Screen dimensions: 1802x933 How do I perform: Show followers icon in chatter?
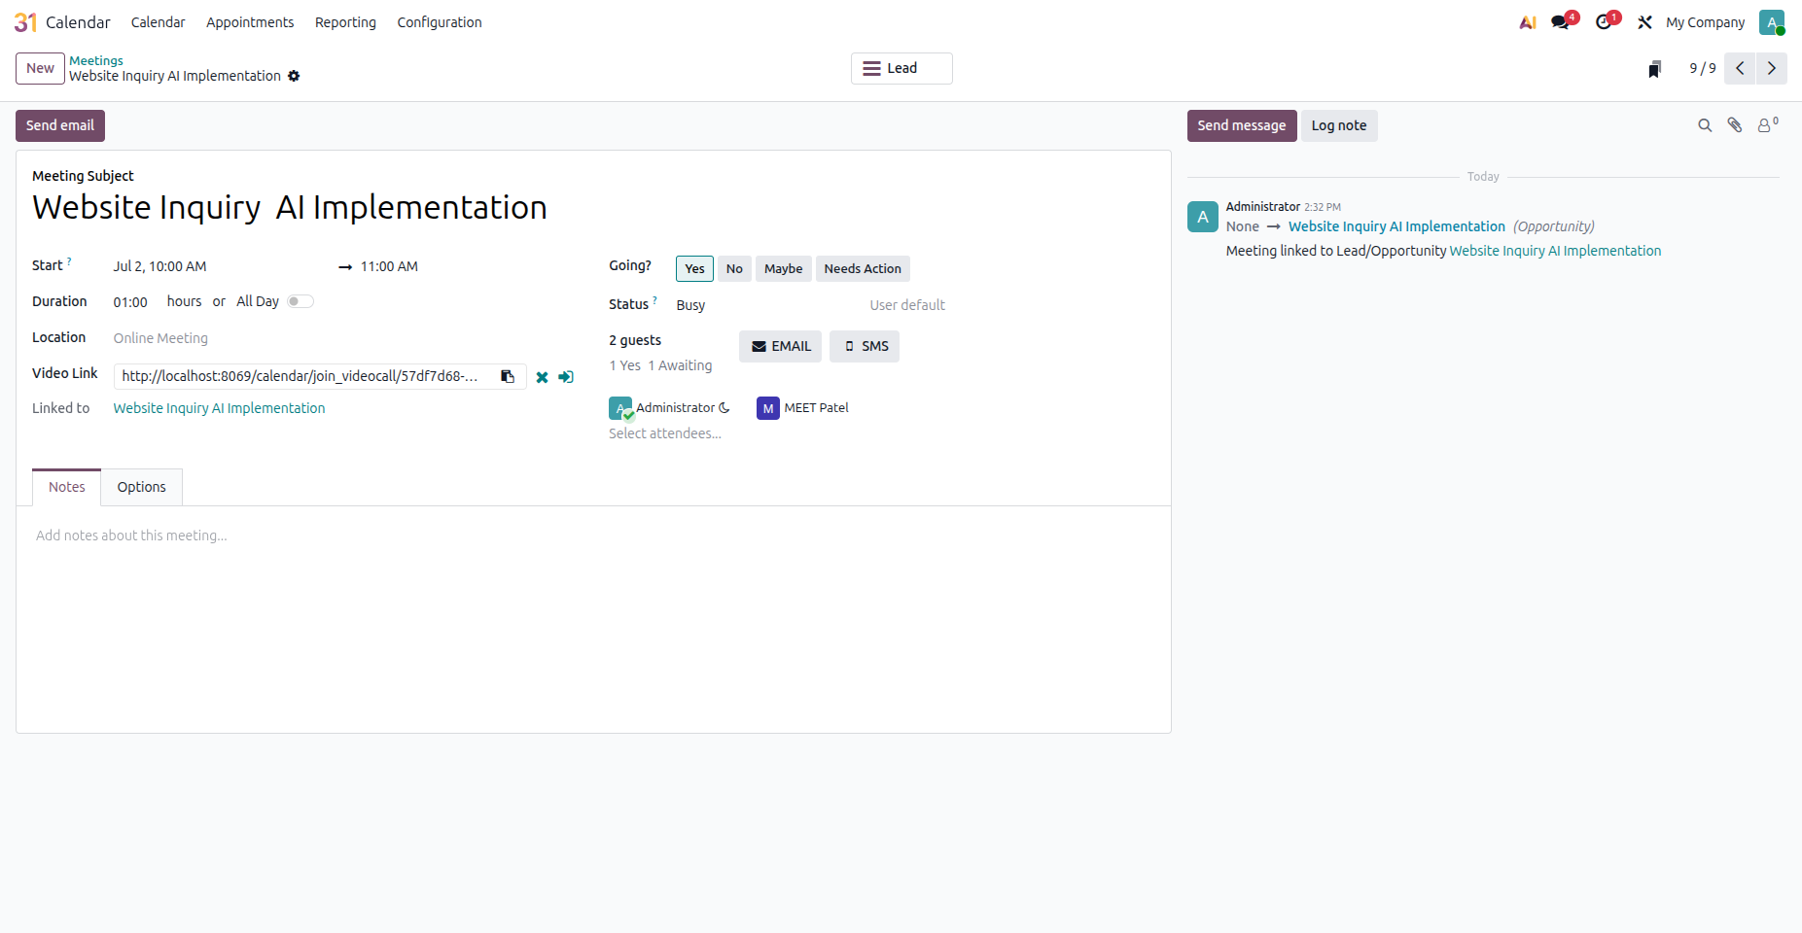click(1767, 124)
